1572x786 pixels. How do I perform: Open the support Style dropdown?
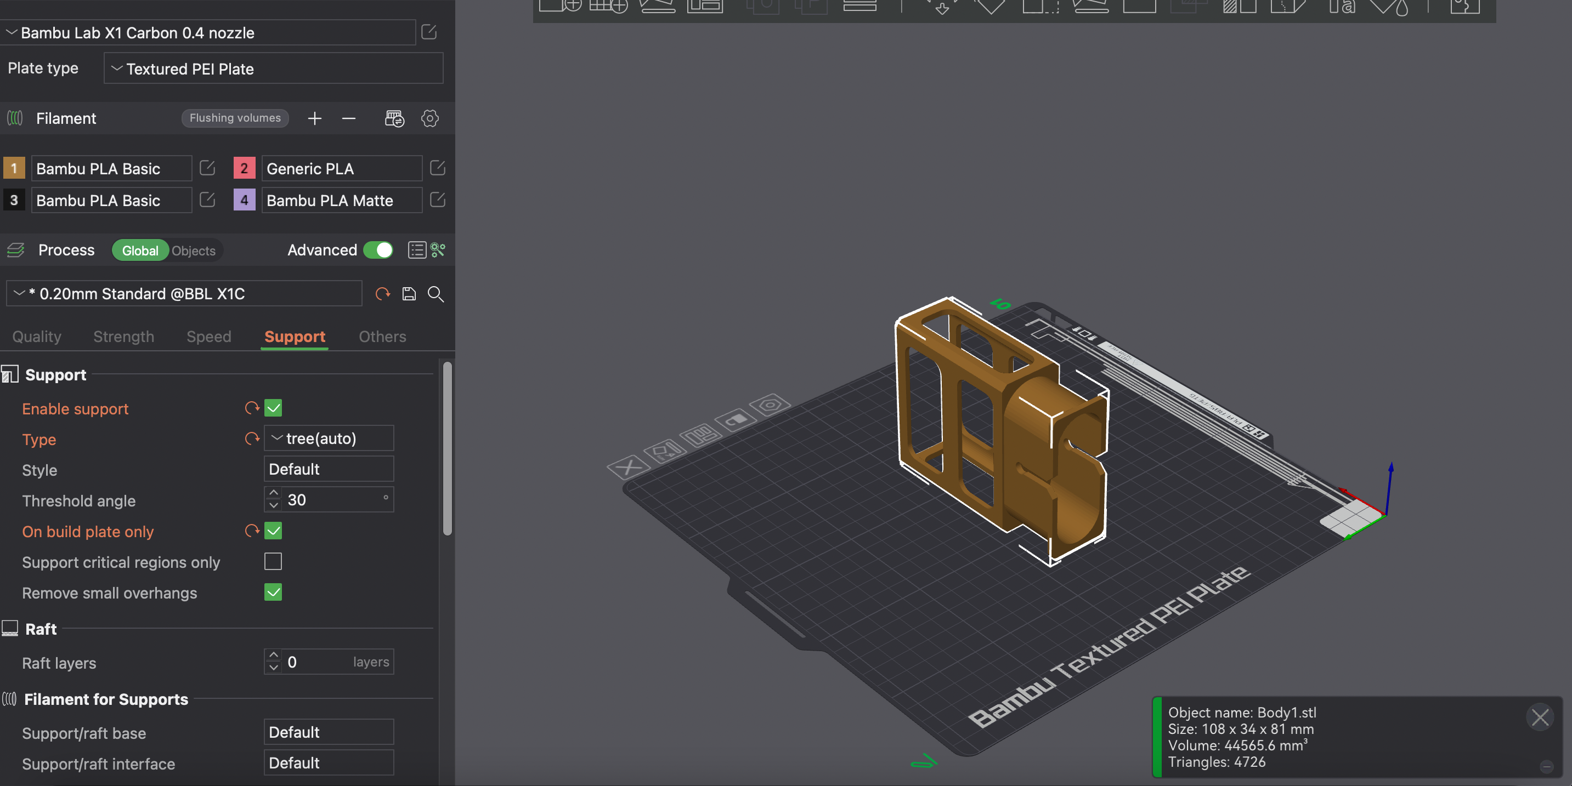[329, 469]
